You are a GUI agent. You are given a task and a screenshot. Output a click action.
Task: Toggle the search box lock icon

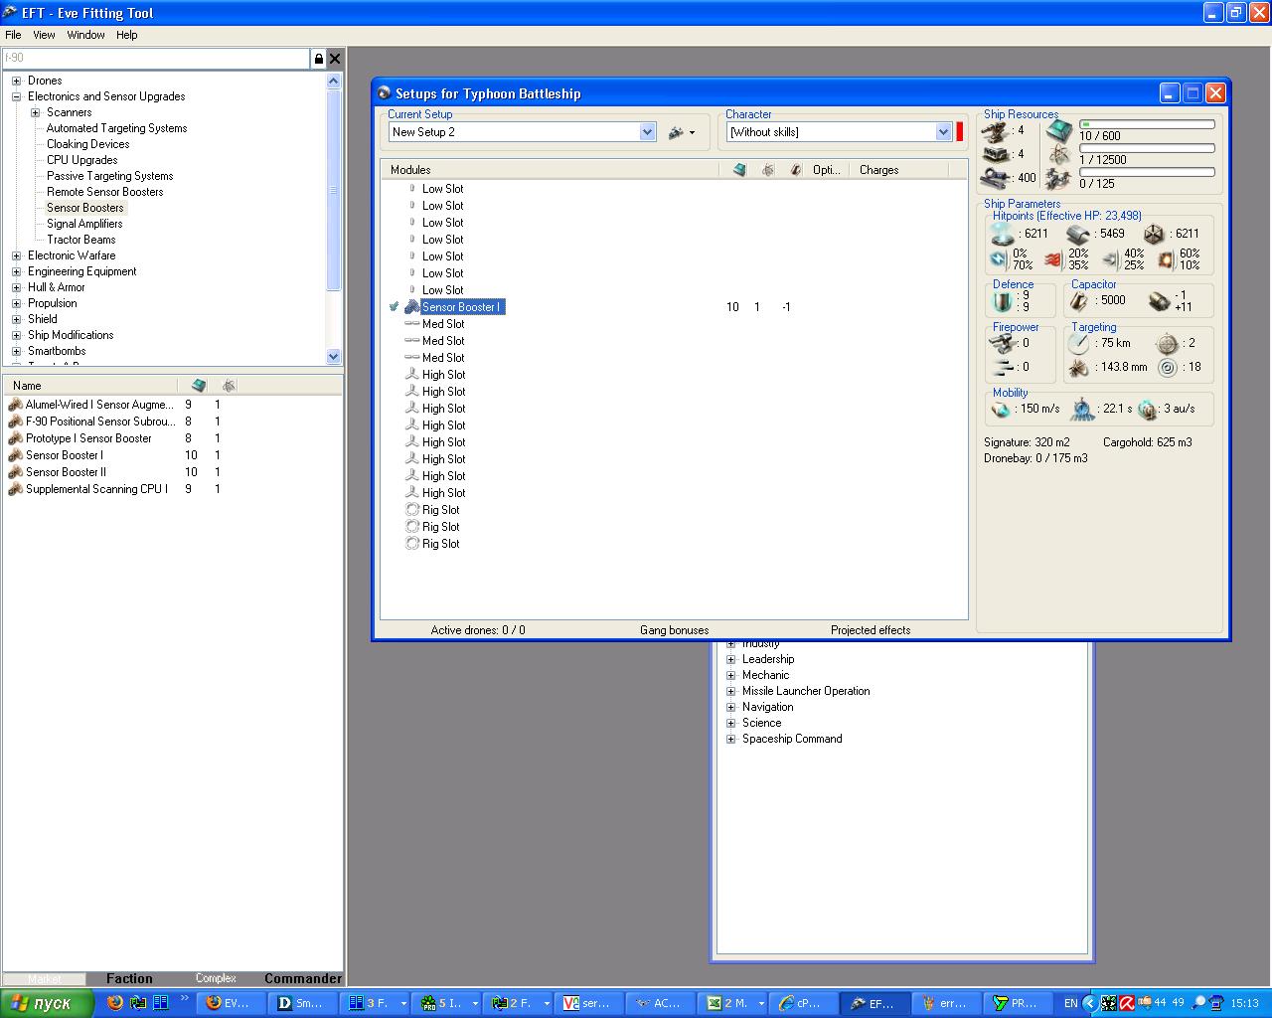pos(318,59)
